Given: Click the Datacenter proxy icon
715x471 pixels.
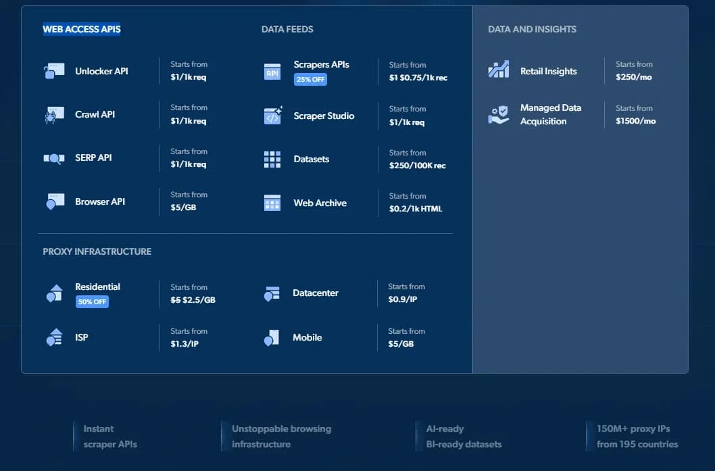Looking at the screenshot, I should point(272,293).
